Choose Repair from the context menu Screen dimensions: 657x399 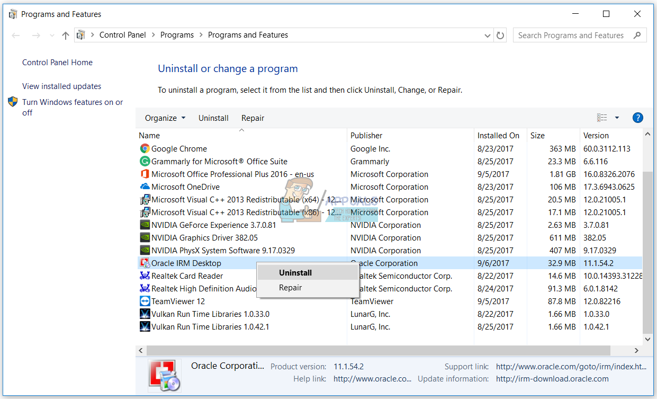308,288
